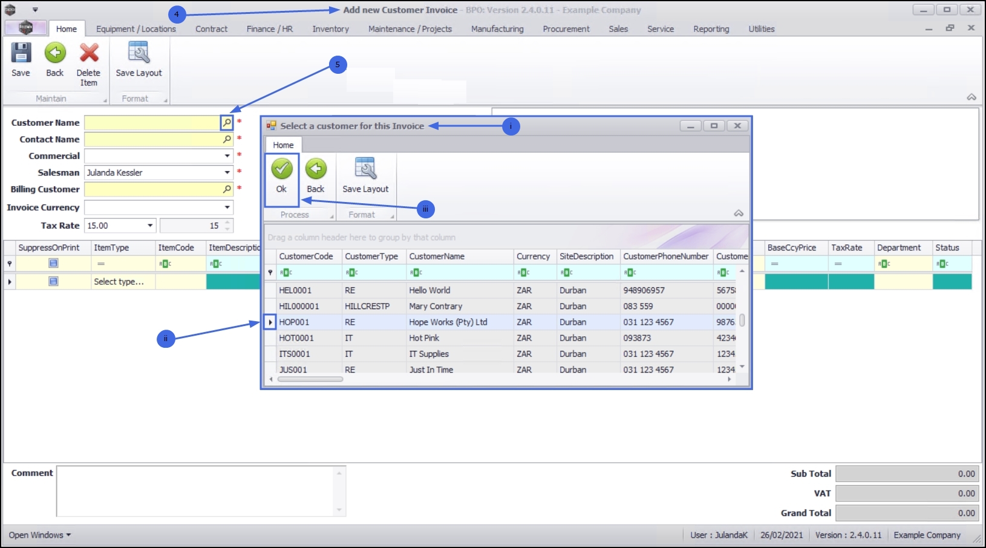Screen dimensions: 986x548
Task: Expand the Commercial dropdown
Action: coord(227,156)
